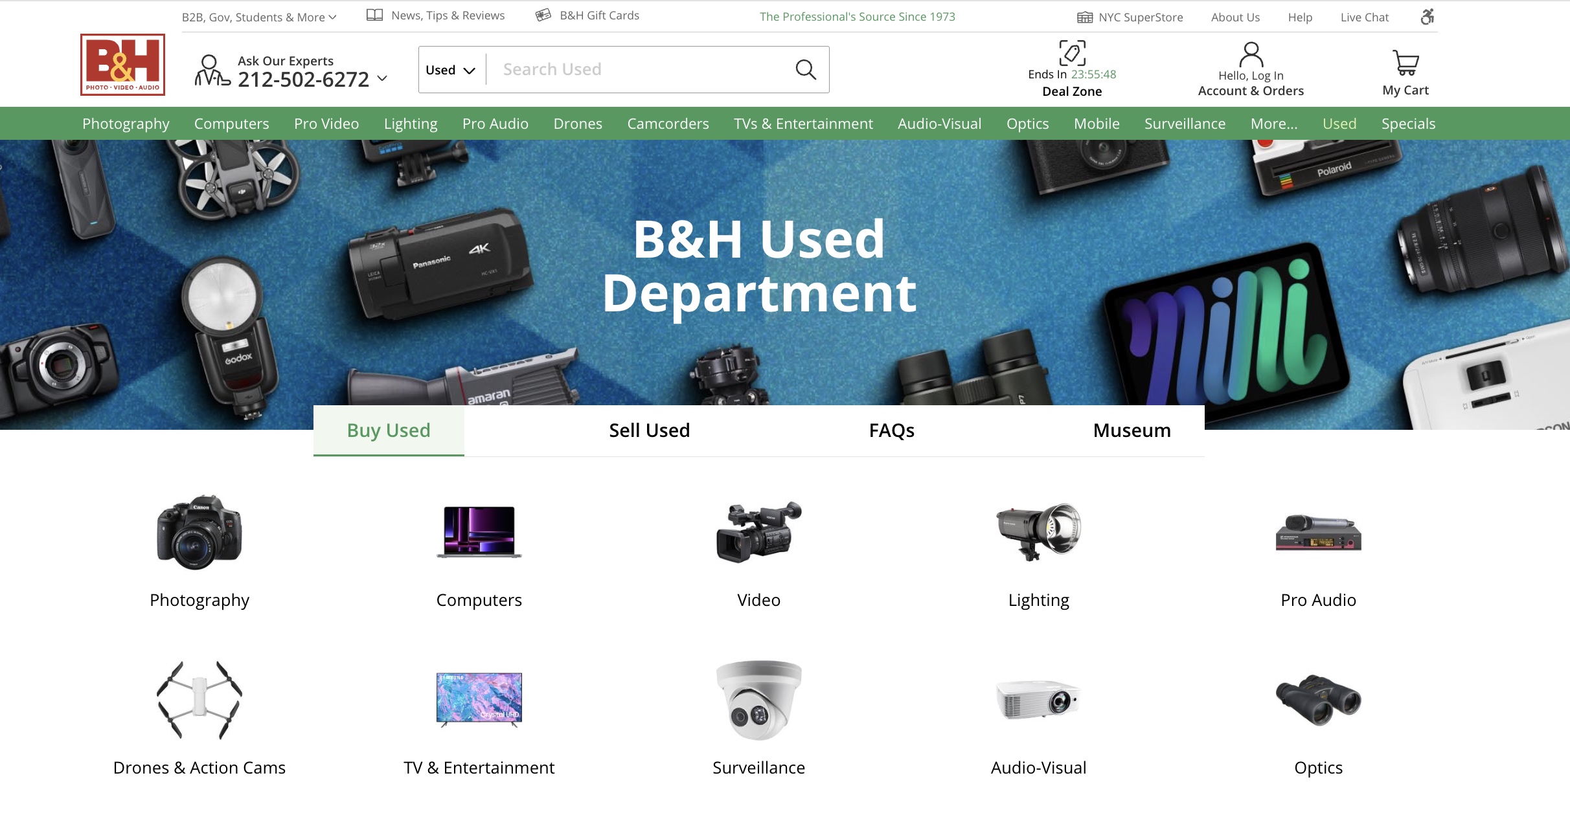Click the gift card icon

(543, 15)
